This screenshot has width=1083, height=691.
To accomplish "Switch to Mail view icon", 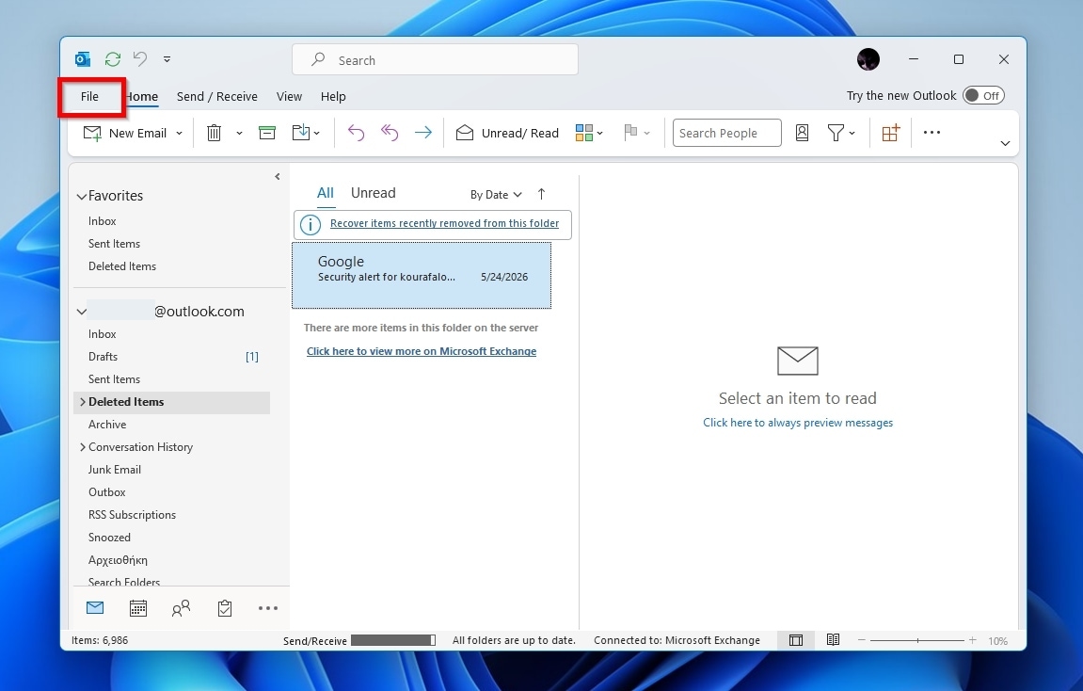I will point(95,608).
